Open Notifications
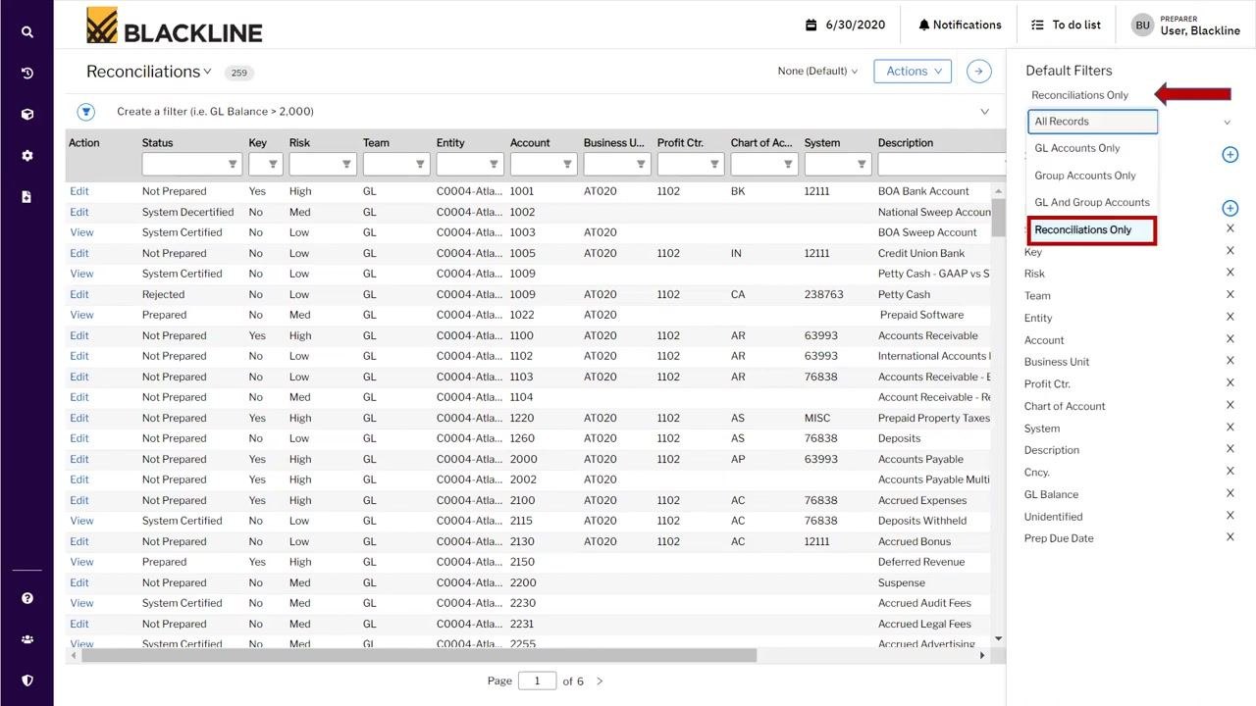 point(960,25)
